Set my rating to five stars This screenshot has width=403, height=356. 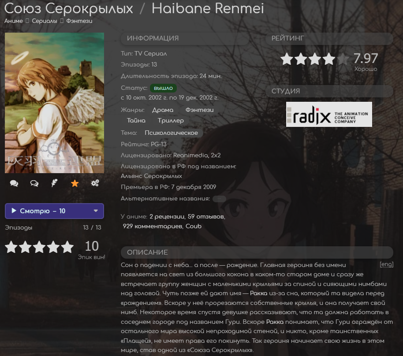pyautogui.click(x=67, y=247)
